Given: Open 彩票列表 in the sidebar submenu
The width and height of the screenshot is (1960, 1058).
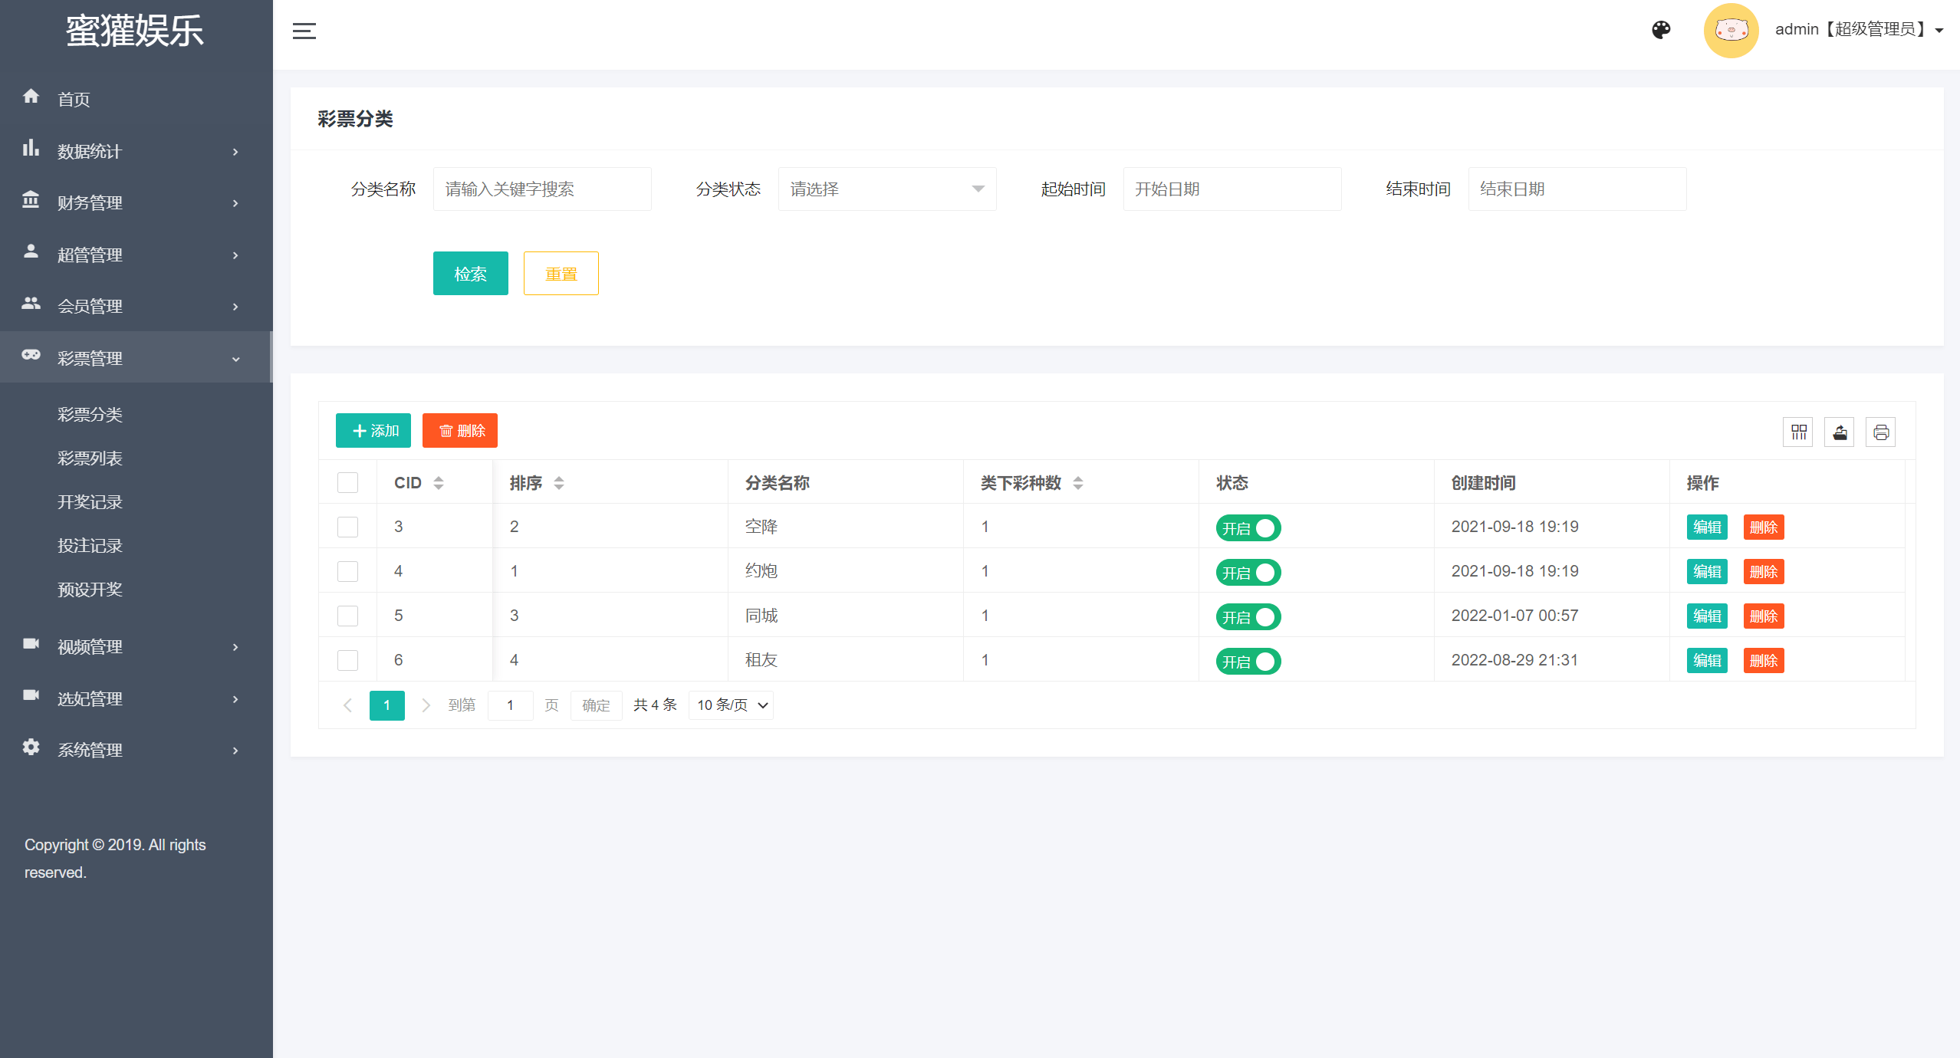Looking at the screenshot, I should [x=90, y=458].
